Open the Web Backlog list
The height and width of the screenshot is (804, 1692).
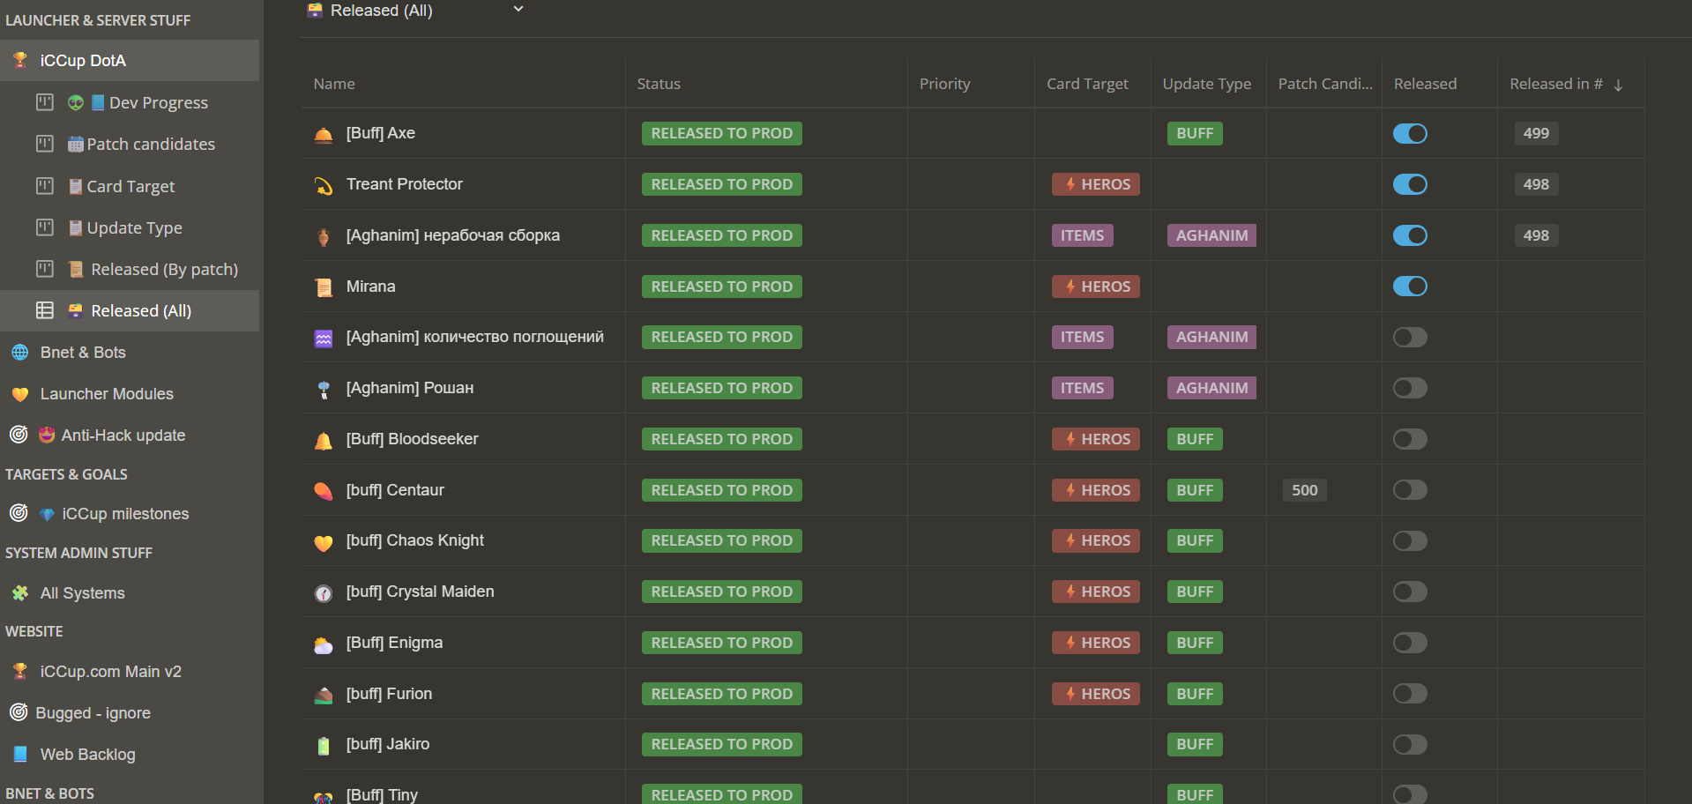point(87,755)
